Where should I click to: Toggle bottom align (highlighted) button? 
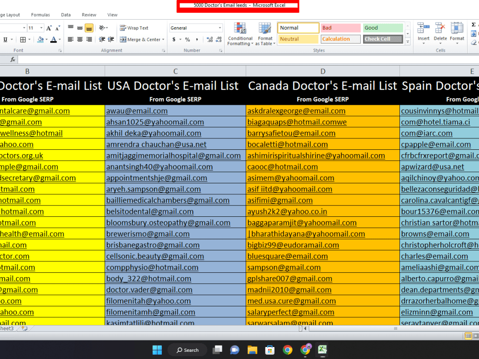[89, 28]
